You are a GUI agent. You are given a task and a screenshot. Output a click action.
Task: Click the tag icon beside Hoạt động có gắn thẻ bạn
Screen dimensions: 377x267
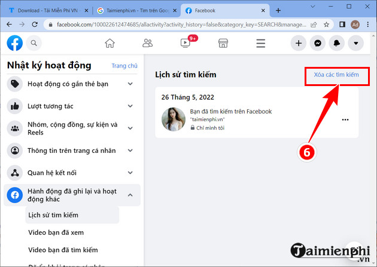tap(15, 84)
